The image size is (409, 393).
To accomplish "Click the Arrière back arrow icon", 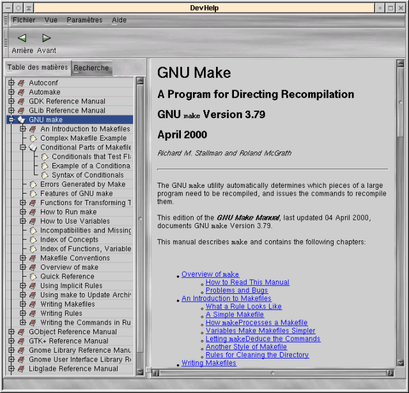I will pyautogui.click(x=22, y=38).
